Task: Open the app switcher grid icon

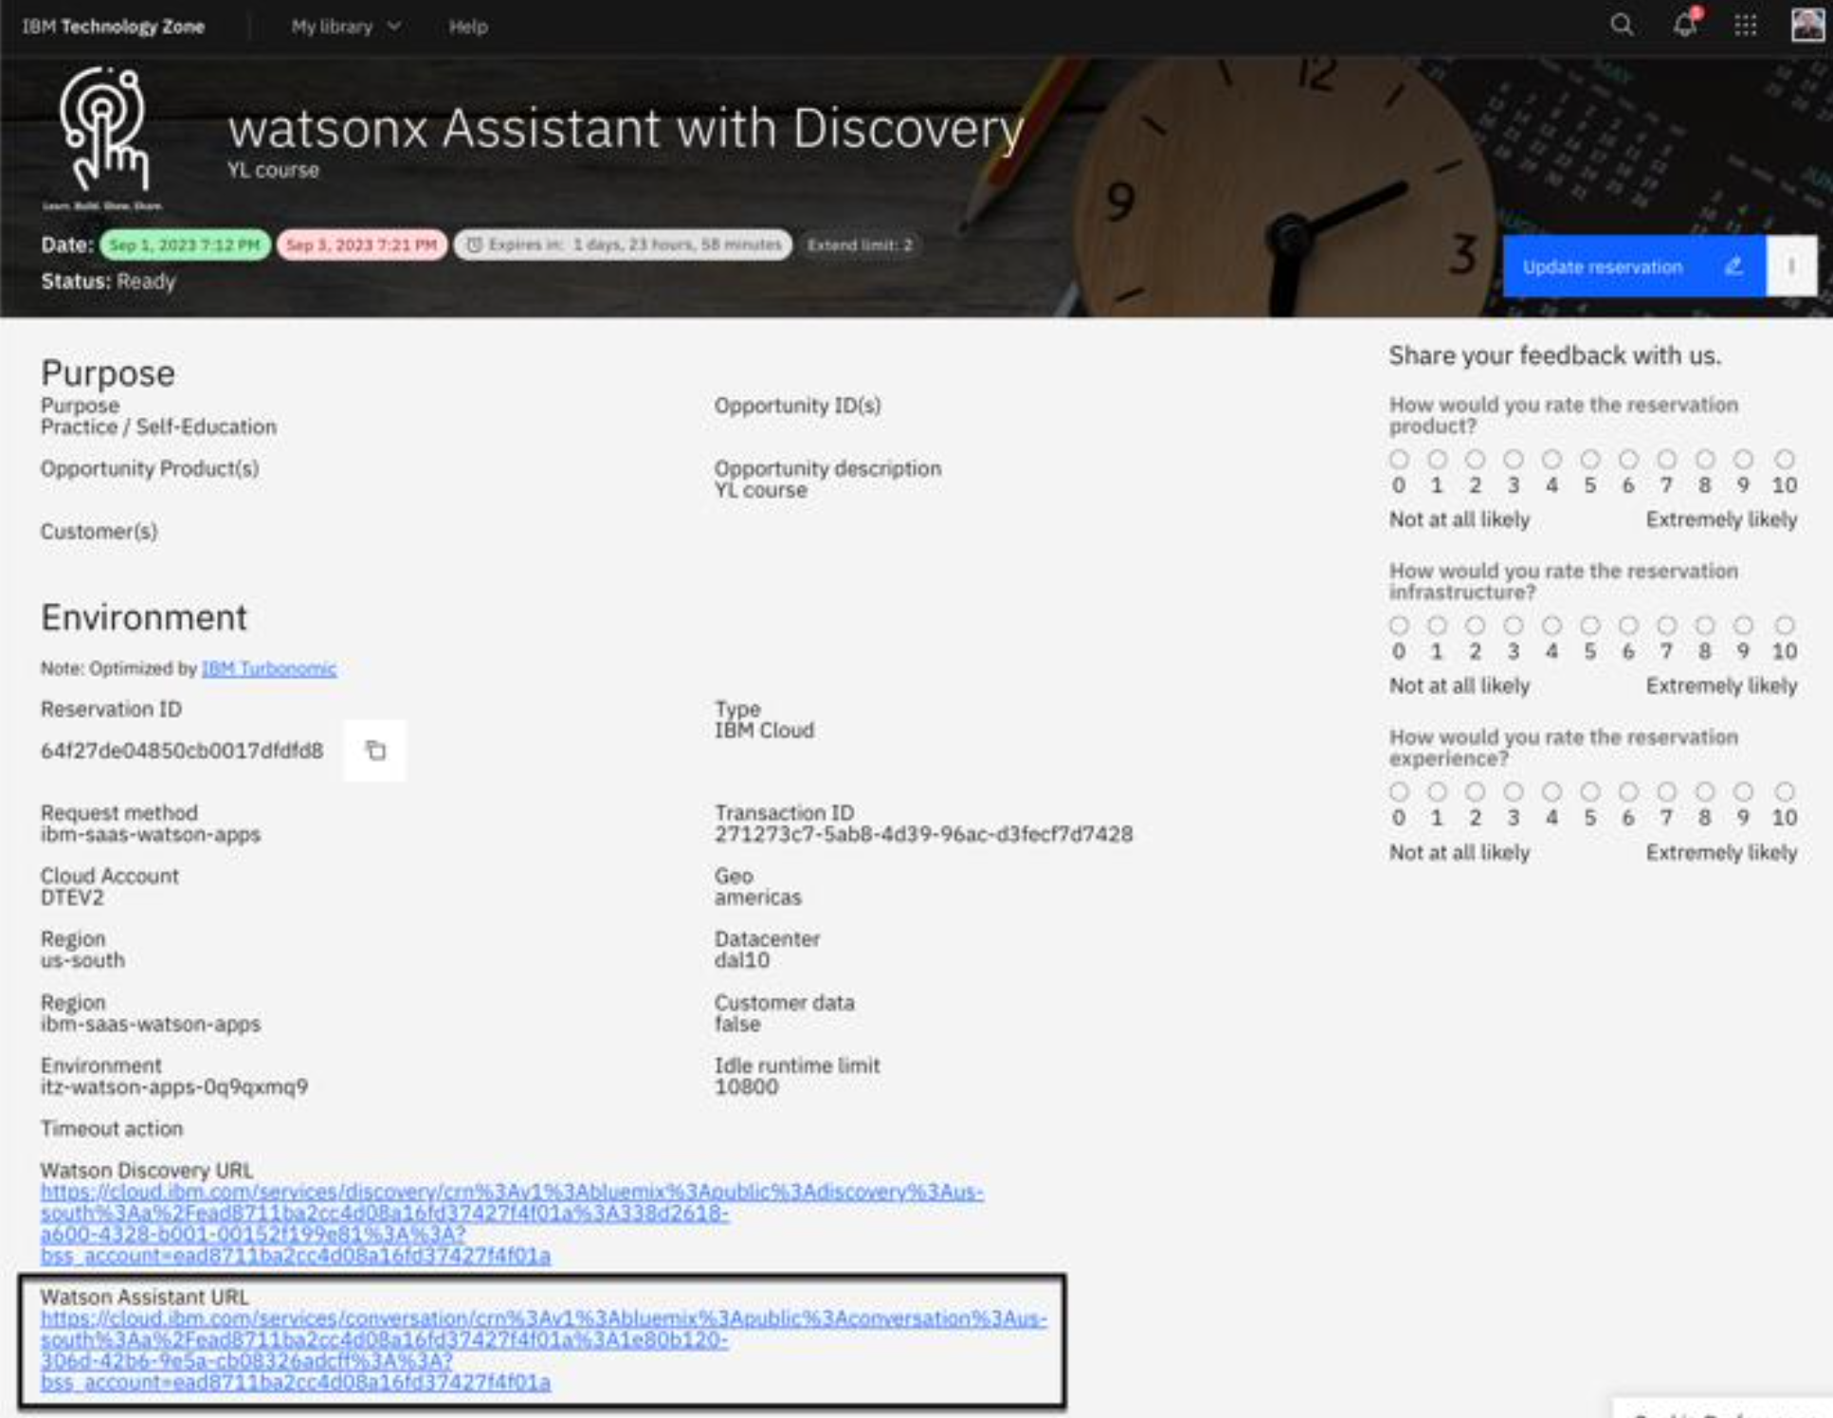Action: pos(1746,26)
